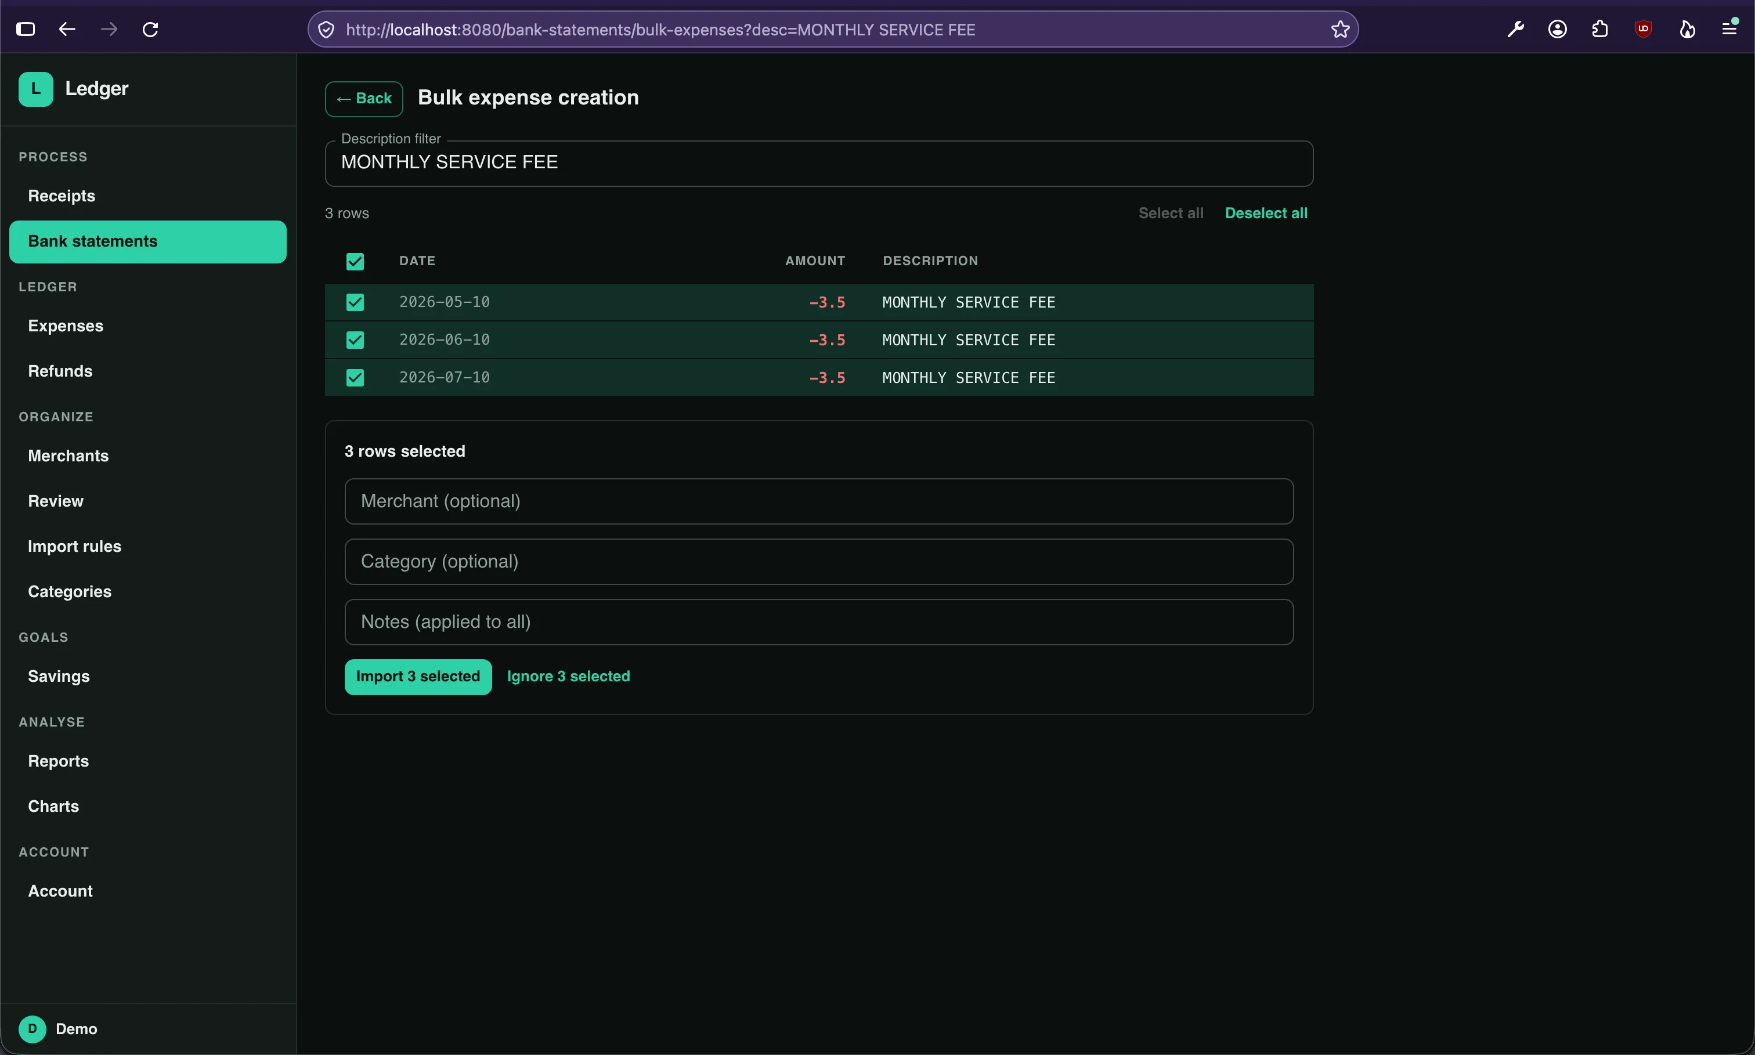Click the flame extension icon
Screen dimensions: 1755x1055
tap(1687, 29)
